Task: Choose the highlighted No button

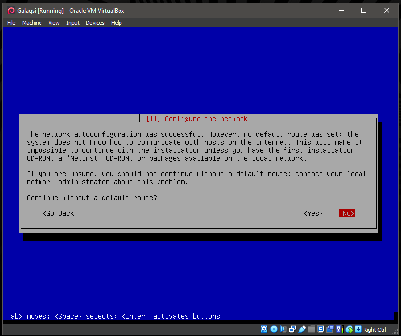Action: tap(347, 213)
